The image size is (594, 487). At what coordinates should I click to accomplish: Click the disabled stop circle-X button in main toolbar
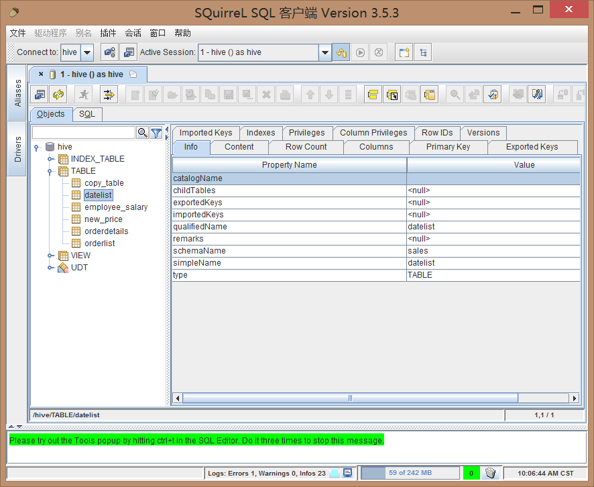pos(379,52)
